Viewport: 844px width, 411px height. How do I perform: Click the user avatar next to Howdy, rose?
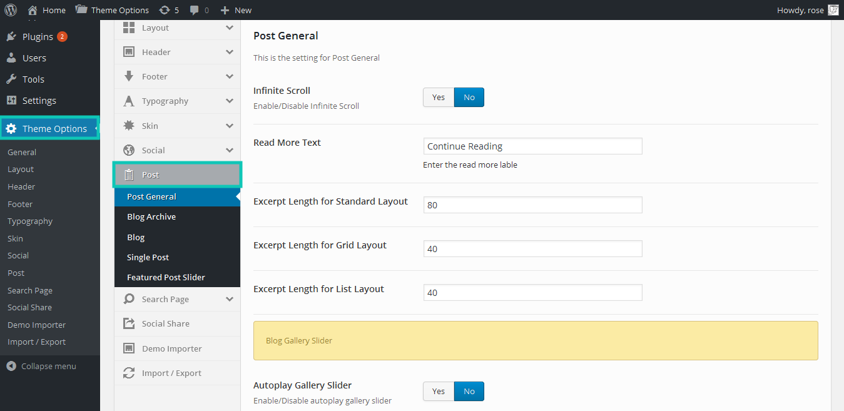coord(833,10)
